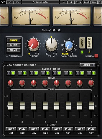Image resolution: width=102 pixels, height=139 pixels.
Task: Undo with the toolbar undo arrow
Action: point(10,2)
